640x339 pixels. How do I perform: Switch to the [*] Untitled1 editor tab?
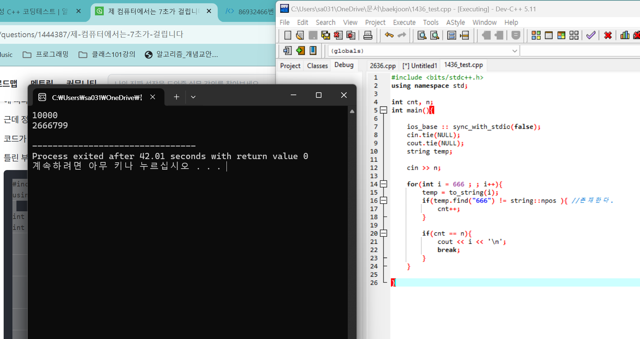click(419, 66)
